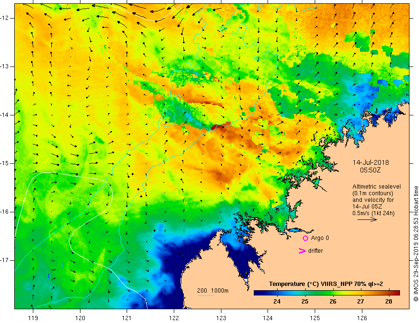Click the magenta Argo circle legend marker

[305, 238]
